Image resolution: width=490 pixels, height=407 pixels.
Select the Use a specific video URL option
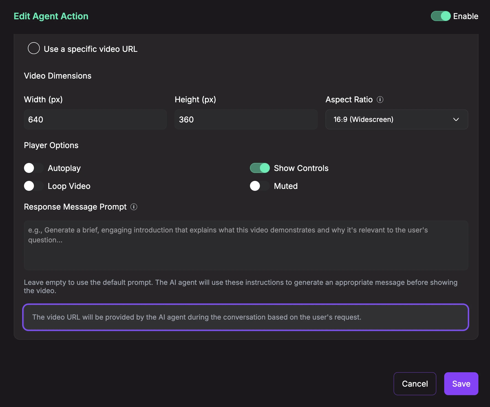(x=34, y=48)
